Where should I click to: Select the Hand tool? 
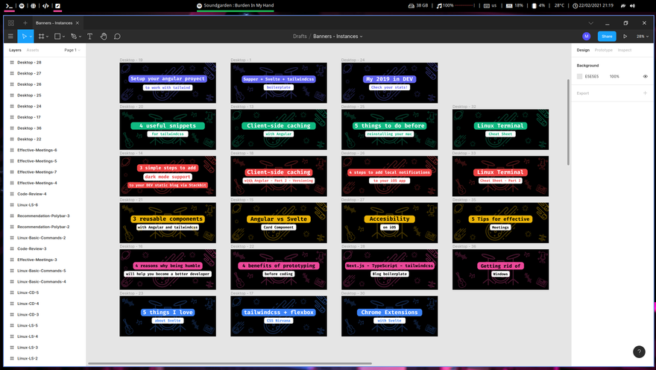[104, 36]
